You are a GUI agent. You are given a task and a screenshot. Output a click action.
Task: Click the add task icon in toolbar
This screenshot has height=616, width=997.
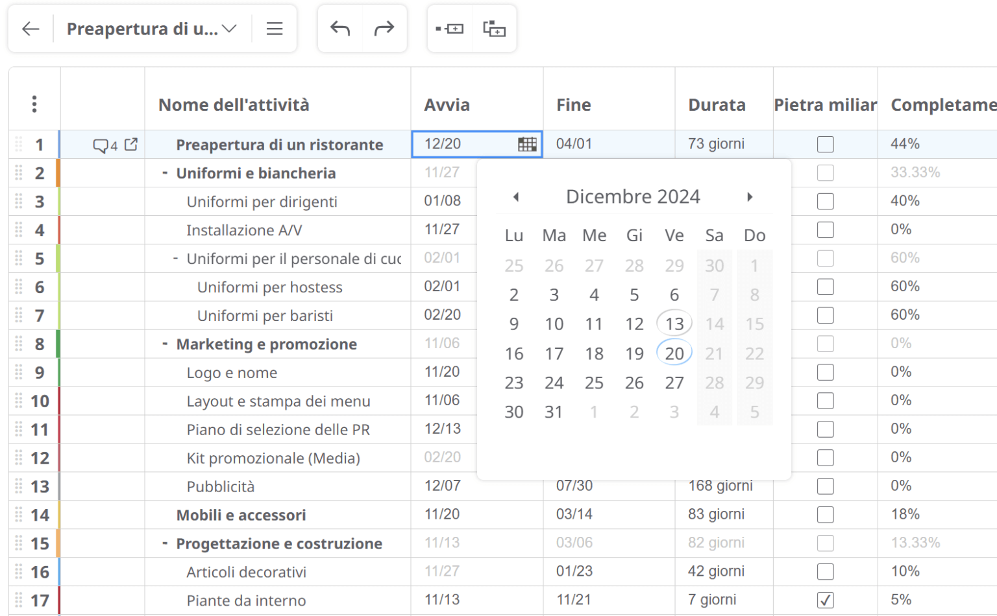pyautogui.click(x=450, y=29)
